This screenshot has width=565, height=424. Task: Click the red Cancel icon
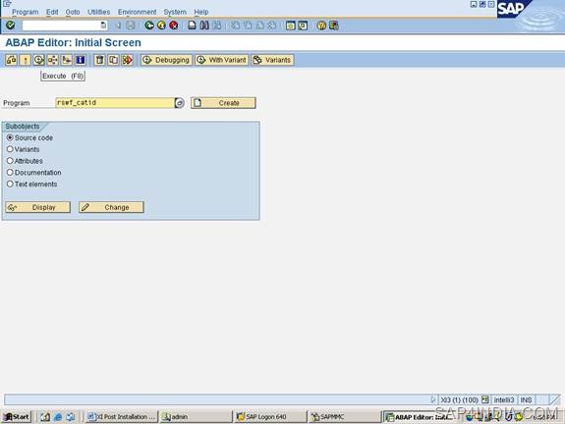click(x=174, y=26)
